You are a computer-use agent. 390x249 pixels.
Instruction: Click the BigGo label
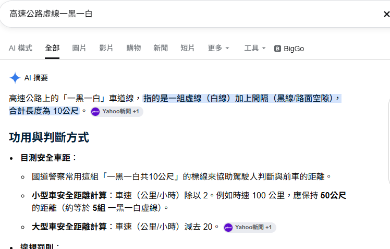pyautogui.click(x=294, y=49)
